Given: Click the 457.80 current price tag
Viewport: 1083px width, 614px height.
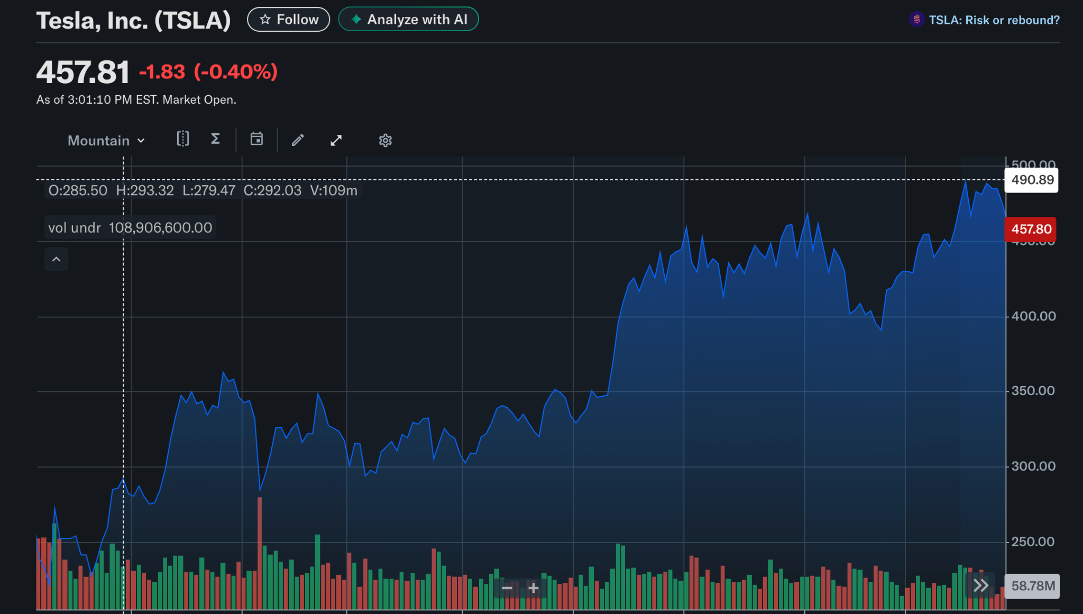Looking at the screenshot, I should point(1031,229).
